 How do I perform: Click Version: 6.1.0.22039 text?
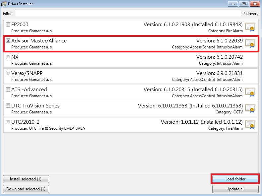point(220,40)
